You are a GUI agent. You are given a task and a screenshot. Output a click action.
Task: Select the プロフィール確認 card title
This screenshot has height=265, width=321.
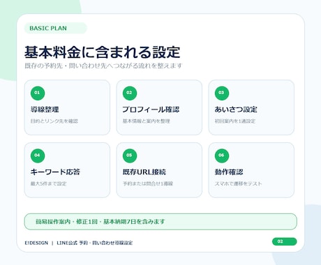click(151, 109)
